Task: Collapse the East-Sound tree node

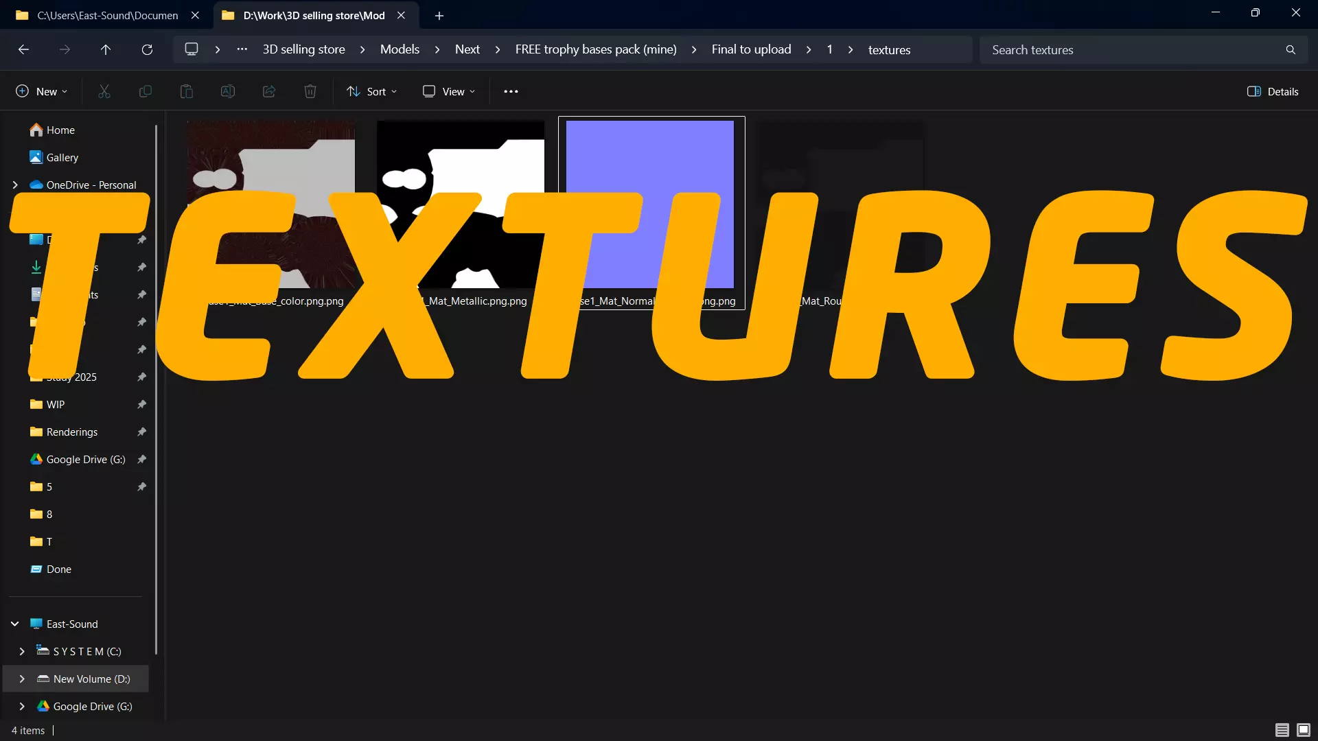Action: [15, 624]
